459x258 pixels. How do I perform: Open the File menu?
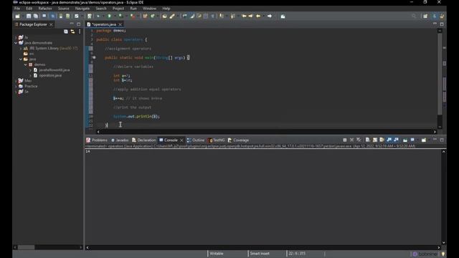click(17, 9)
